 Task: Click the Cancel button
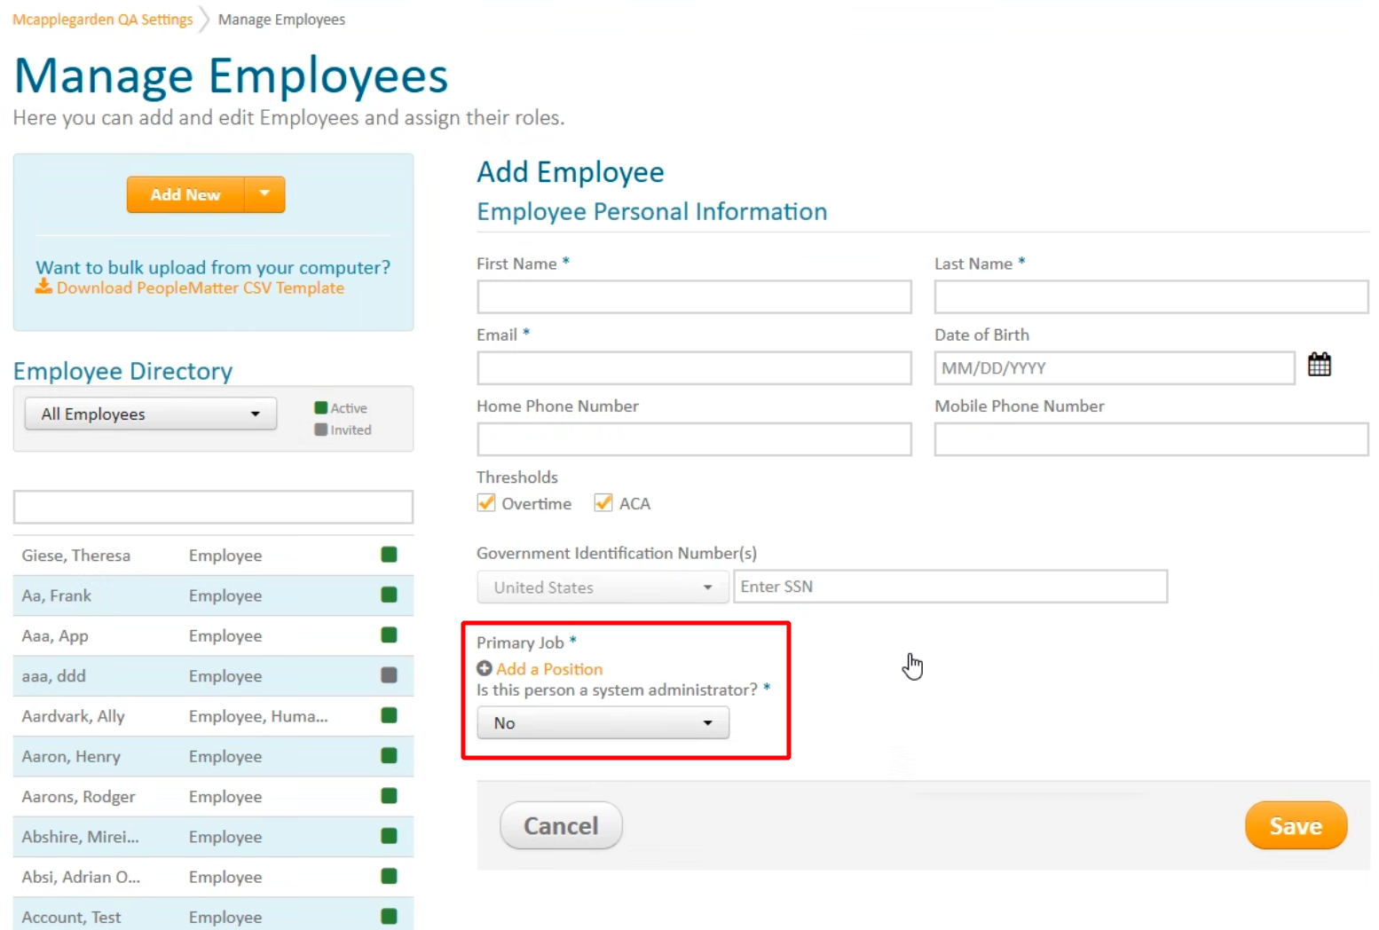click(561, 825)
